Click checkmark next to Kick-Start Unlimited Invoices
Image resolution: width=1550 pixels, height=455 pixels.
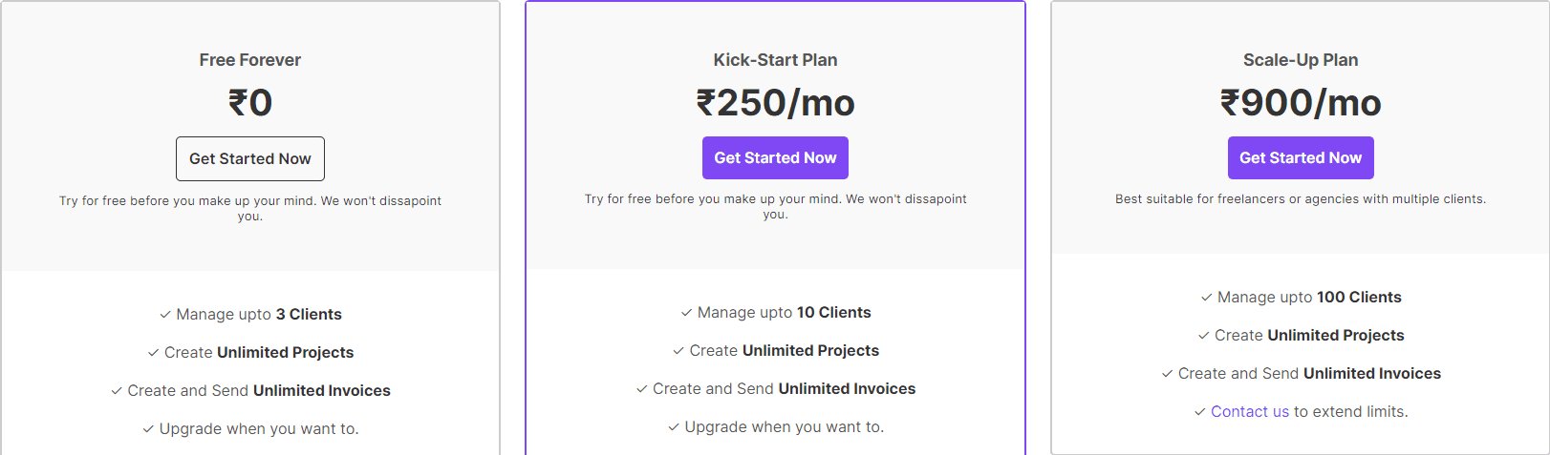click(x=641, y=389)
